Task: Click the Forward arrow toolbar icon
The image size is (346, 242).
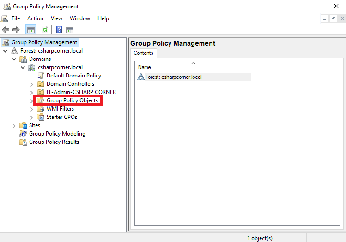Action: click(x=16, y=30)
